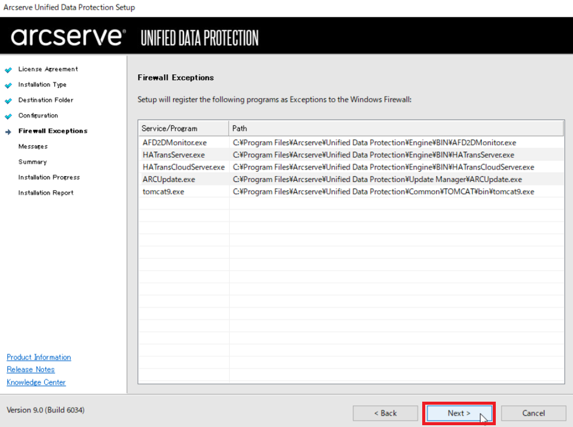
Task: Click the 'Setup will register' description text
Action: [274, 100]
